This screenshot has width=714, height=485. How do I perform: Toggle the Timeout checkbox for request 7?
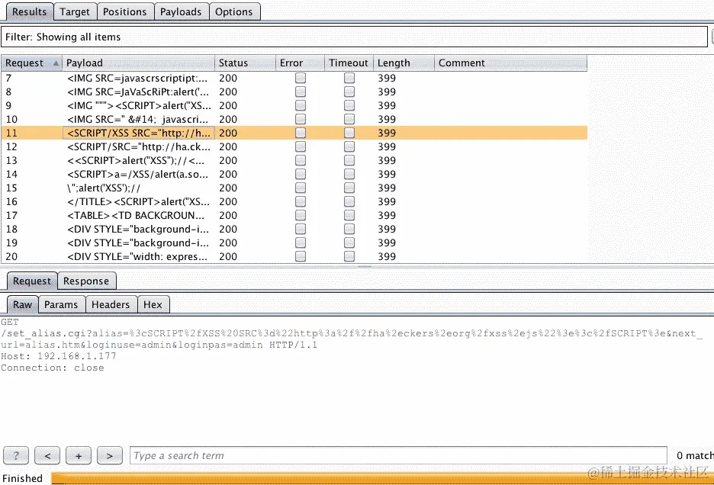349,78
